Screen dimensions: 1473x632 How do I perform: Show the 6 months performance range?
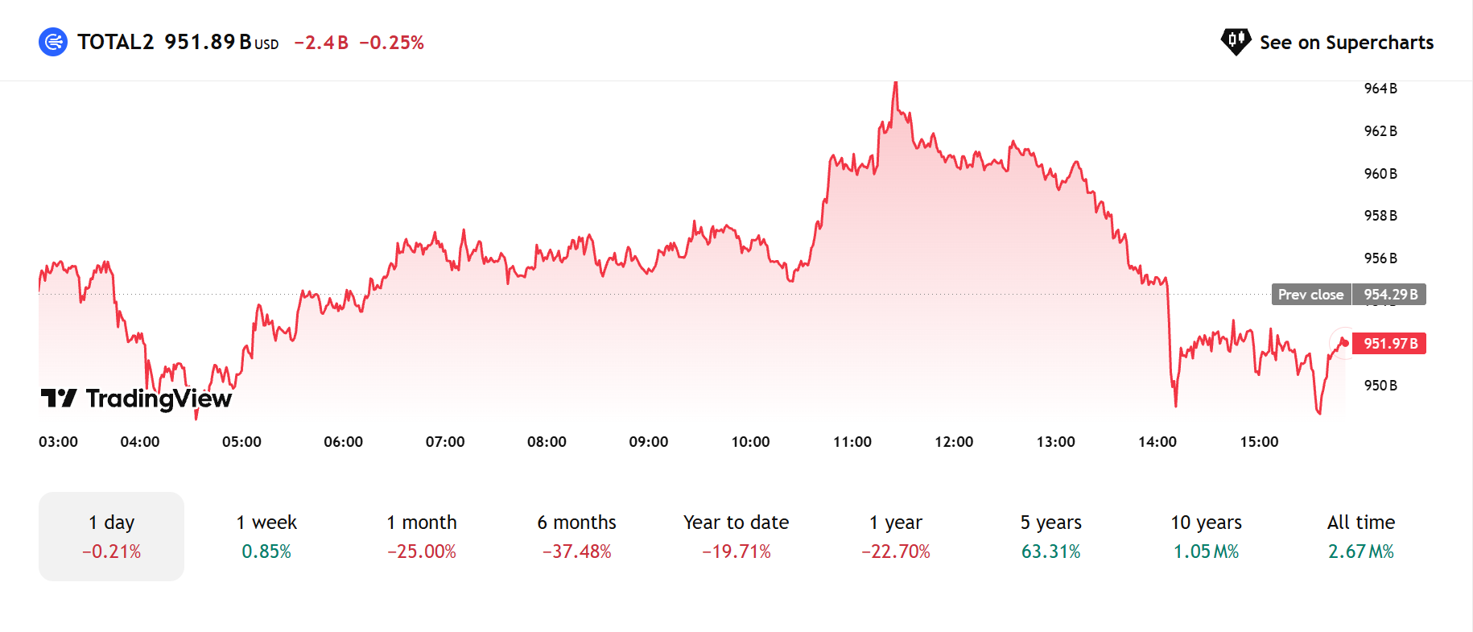coord(576,536)
